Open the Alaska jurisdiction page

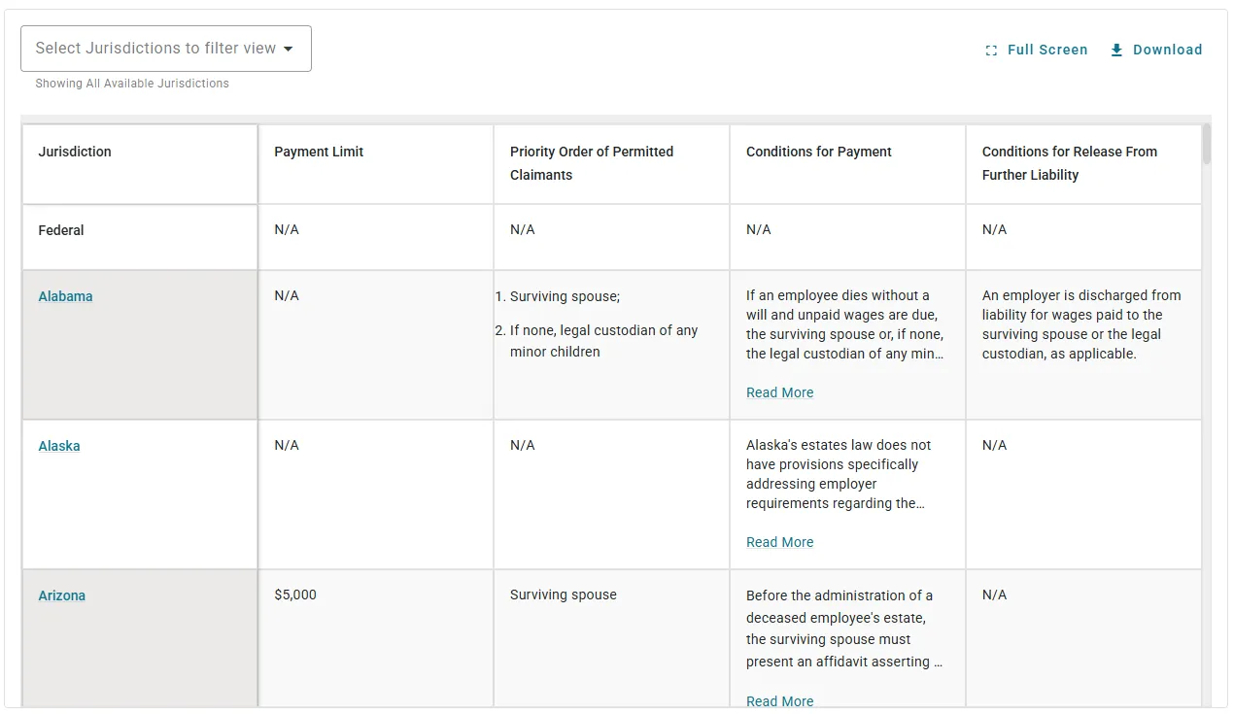[x=58, y=446]
